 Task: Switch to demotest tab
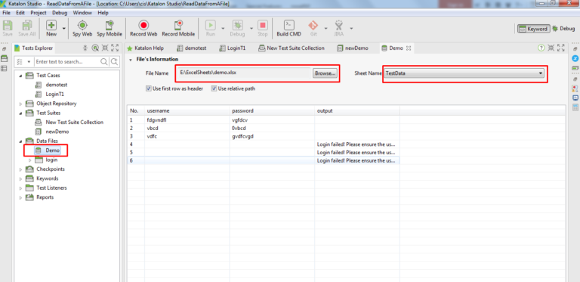[x=192, y=48]
